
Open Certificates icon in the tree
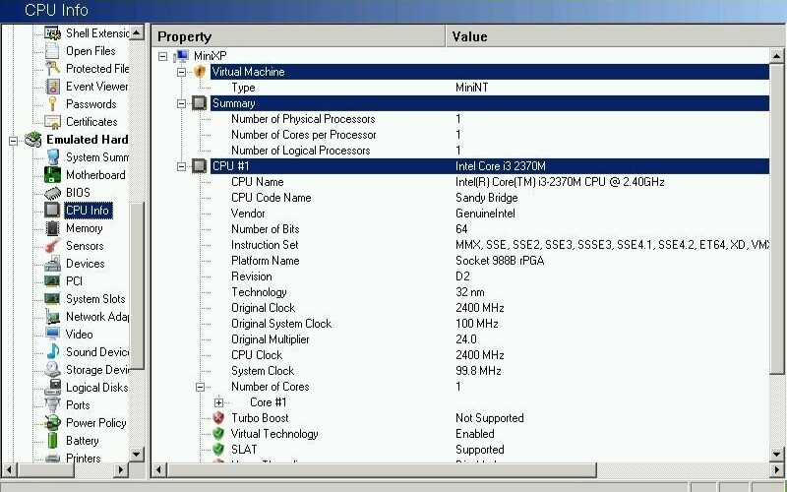coord(52,121)
